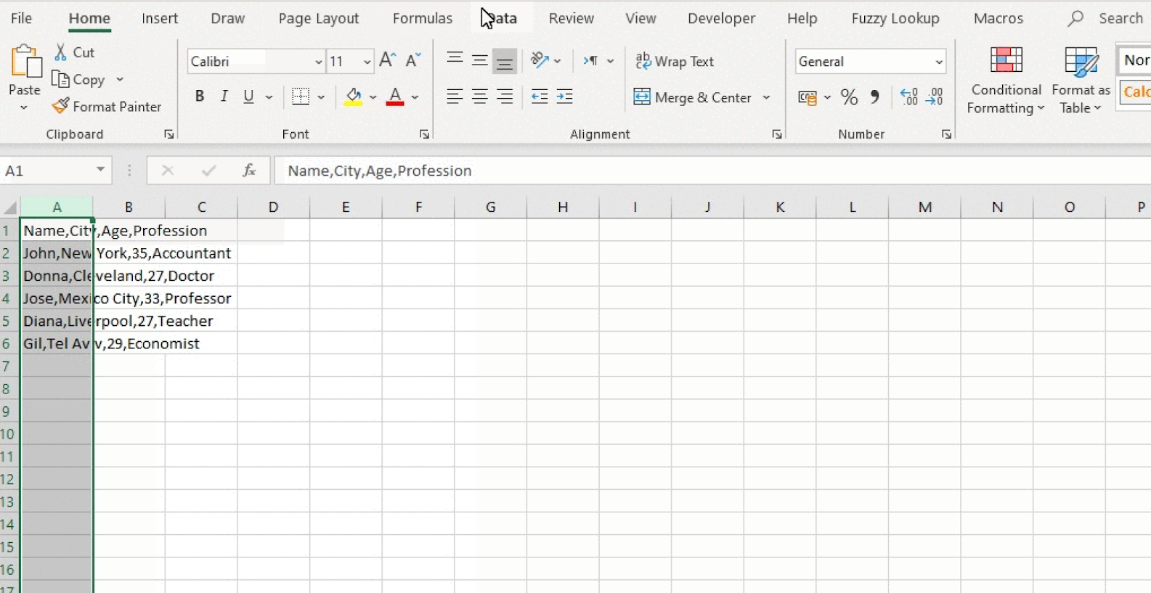Click the Orientation angled text icon

540,61
